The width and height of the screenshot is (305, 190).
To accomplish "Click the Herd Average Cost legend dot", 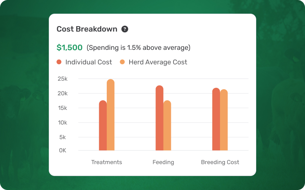I will [x=122, y=62].
